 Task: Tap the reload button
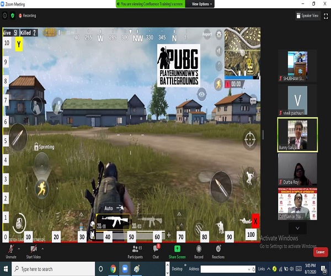199,229
